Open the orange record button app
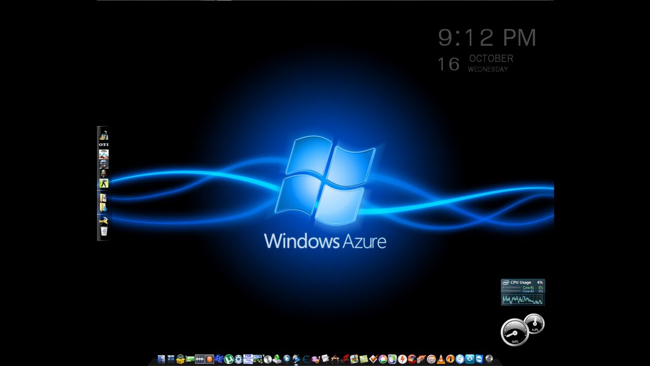650x366 pixels. click(x=209, y=359)
